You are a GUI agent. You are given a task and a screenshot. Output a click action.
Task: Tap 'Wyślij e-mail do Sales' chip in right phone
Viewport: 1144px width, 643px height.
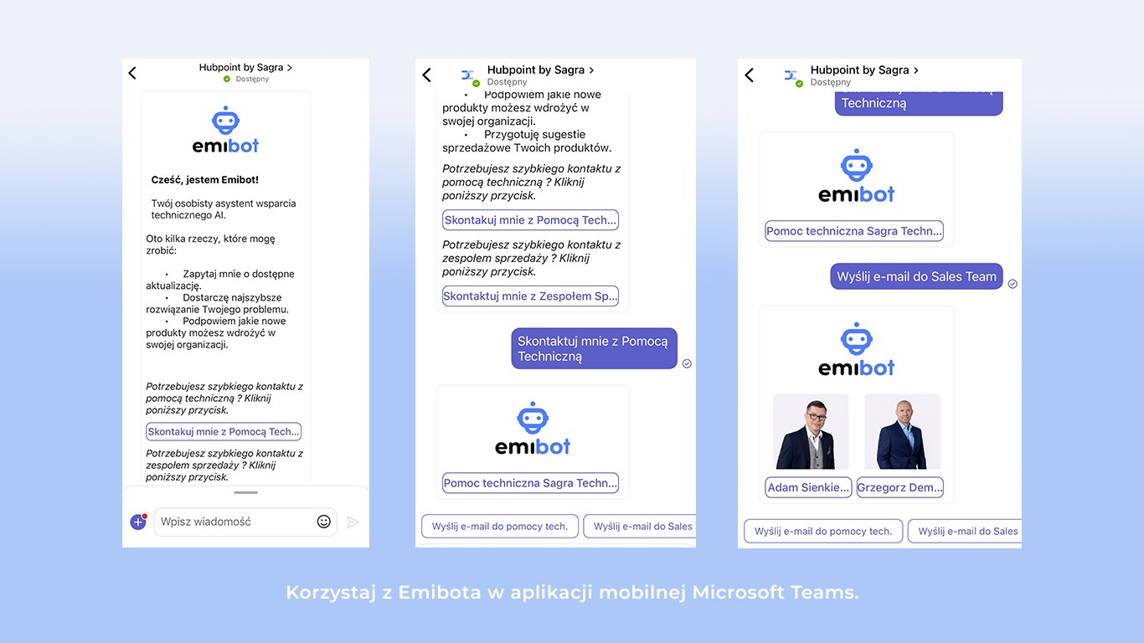(x=965, y=531)
